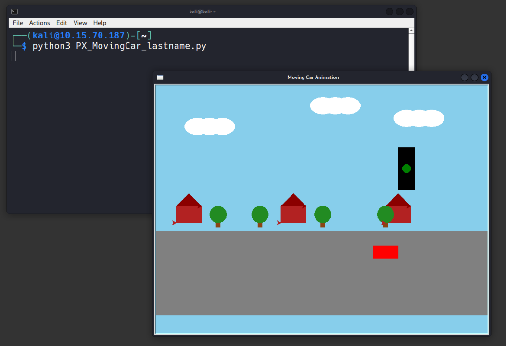Open the File menu in the terminal

pos(18,23)
